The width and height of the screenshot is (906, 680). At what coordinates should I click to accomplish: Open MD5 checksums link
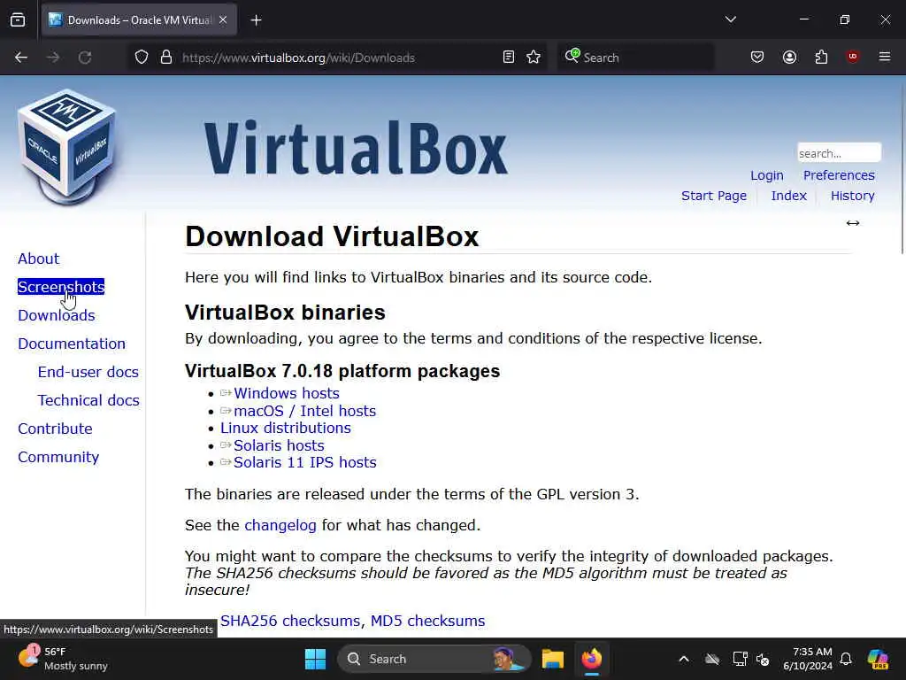[x=427, y=621]
